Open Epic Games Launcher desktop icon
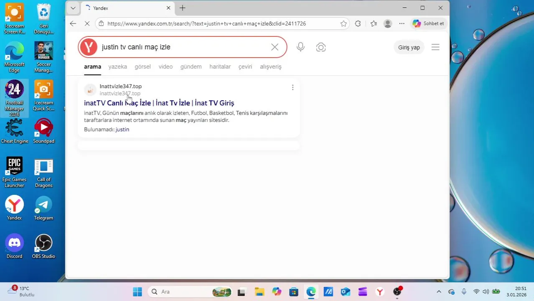Image resolution: width=534 pixels, height=301 pixels. [x=14, y=173]
